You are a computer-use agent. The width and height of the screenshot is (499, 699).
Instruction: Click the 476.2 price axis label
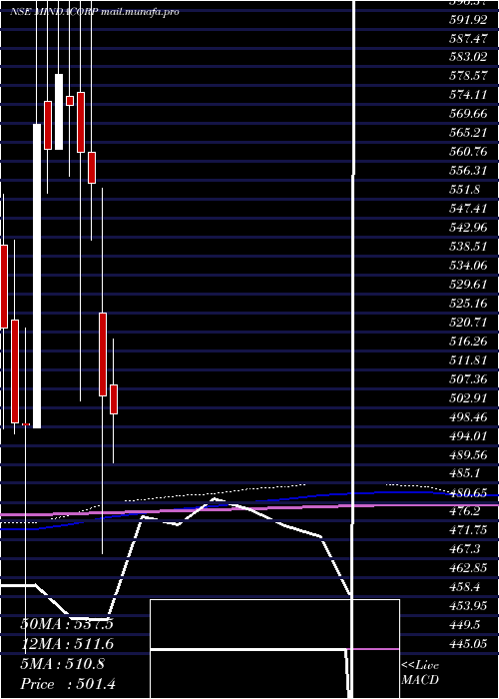[x=464, y=511]
